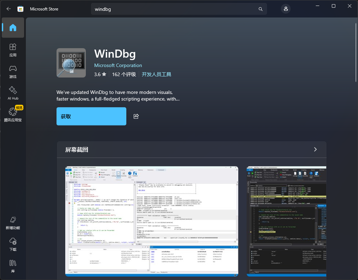This screenshot has width=358, height=280.
Task: Click the Microsoft Store title label
Action: [x=44, y=9]
